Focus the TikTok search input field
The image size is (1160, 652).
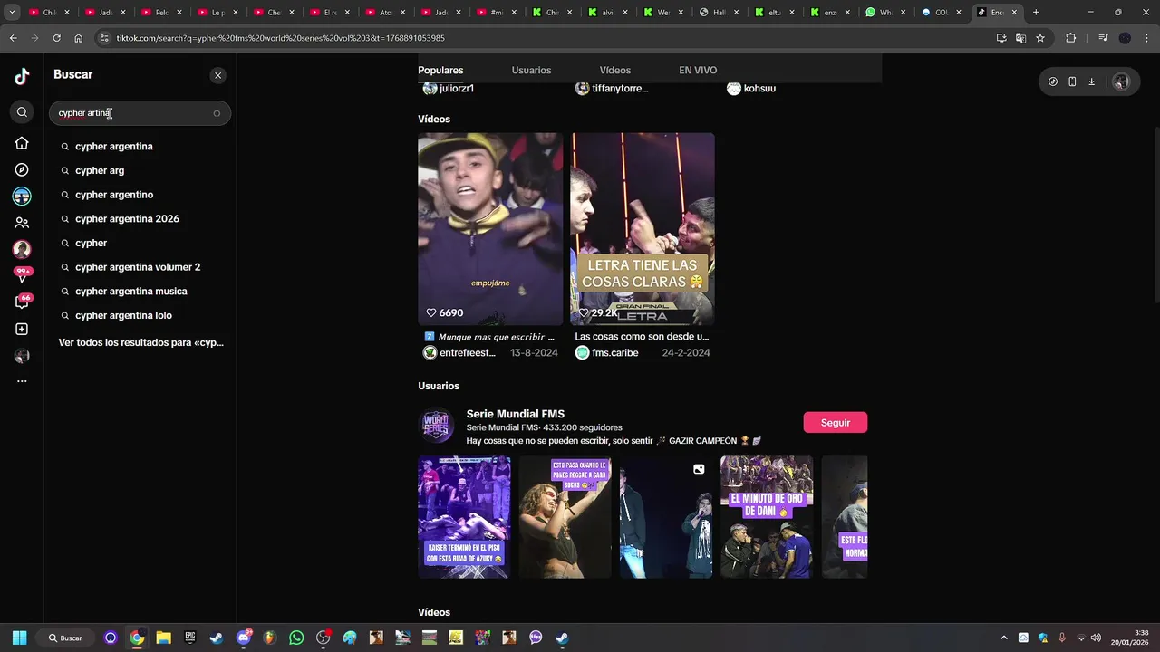tap(140, 113)
